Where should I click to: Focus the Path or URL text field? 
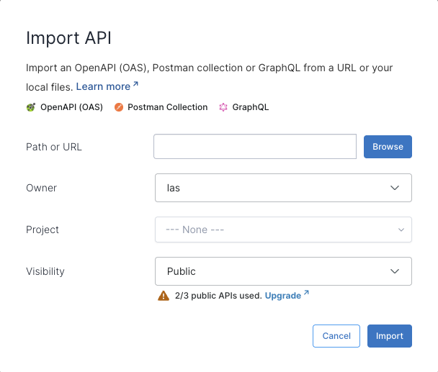255,146
